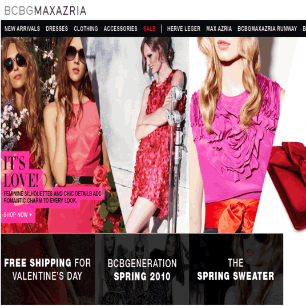
Task: Click the It's Love headline banner
Action: pos(21,171)
